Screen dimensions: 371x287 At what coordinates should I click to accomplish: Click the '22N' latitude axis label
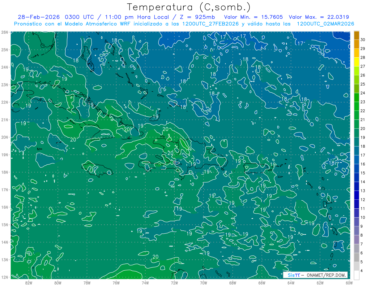(x=4, y=102)
